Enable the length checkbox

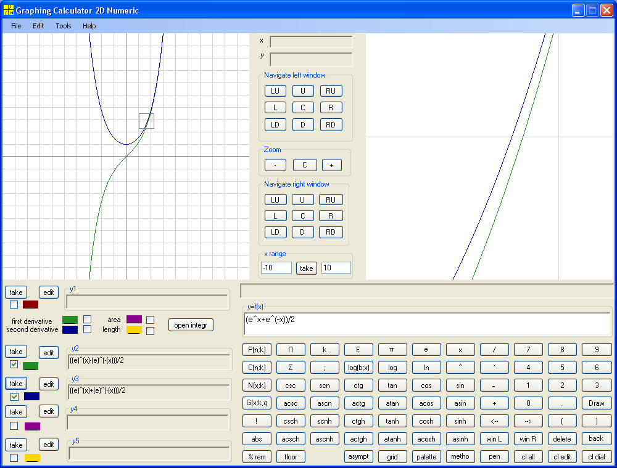[x=150, y=331]
